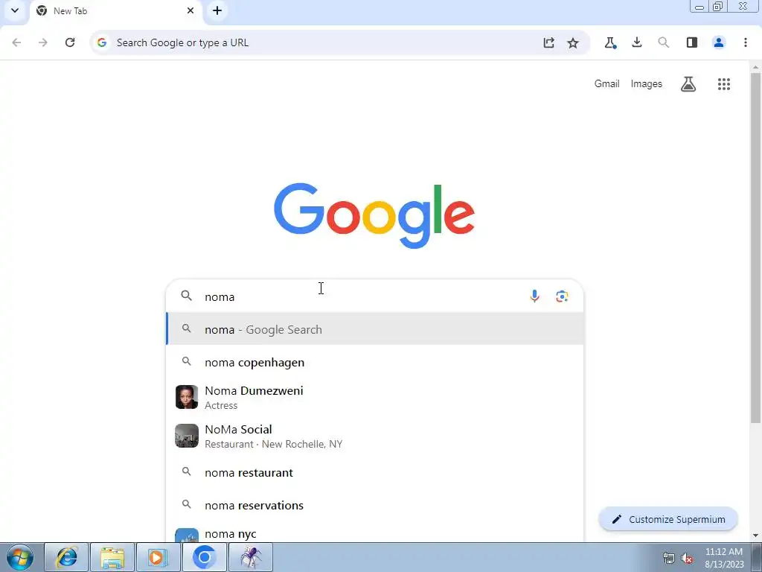Select 'noma copenhagen' suggestion
Viewport: 762px width, 572px height.
click(375, 363)
